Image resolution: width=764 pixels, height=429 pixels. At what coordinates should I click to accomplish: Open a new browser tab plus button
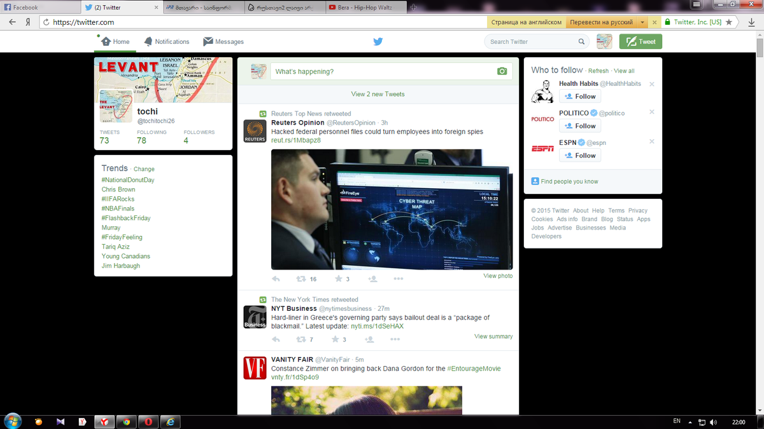pyautogui.click(x=413, y=7)
